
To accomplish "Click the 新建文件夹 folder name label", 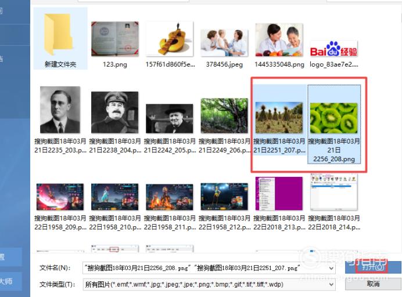I will 60,64.
